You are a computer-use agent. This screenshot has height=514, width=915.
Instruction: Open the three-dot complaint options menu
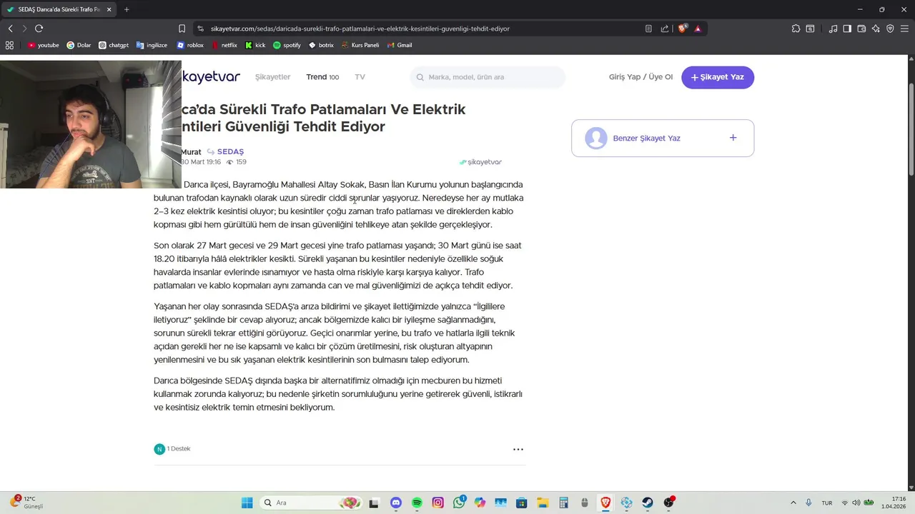[x=518, y=449]
